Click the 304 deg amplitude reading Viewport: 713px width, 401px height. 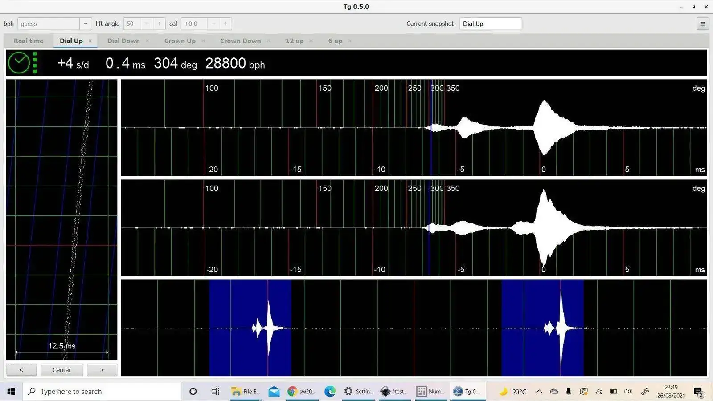click(175, 64)
